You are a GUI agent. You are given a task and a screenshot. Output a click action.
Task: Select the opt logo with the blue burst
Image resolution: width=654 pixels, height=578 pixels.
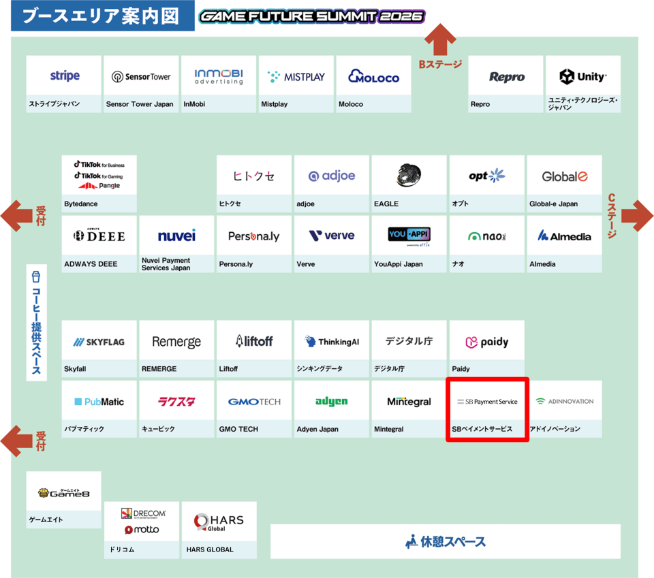point(486,176)
